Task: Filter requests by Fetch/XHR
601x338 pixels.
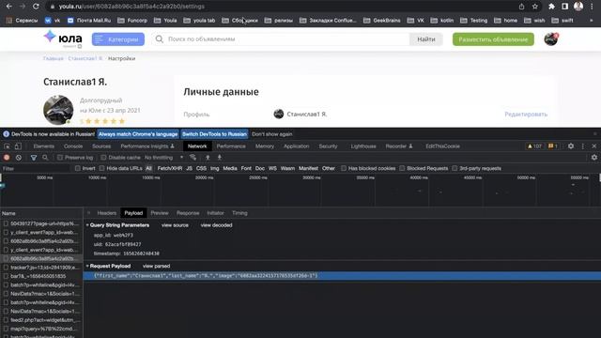Action: (170, 168)
